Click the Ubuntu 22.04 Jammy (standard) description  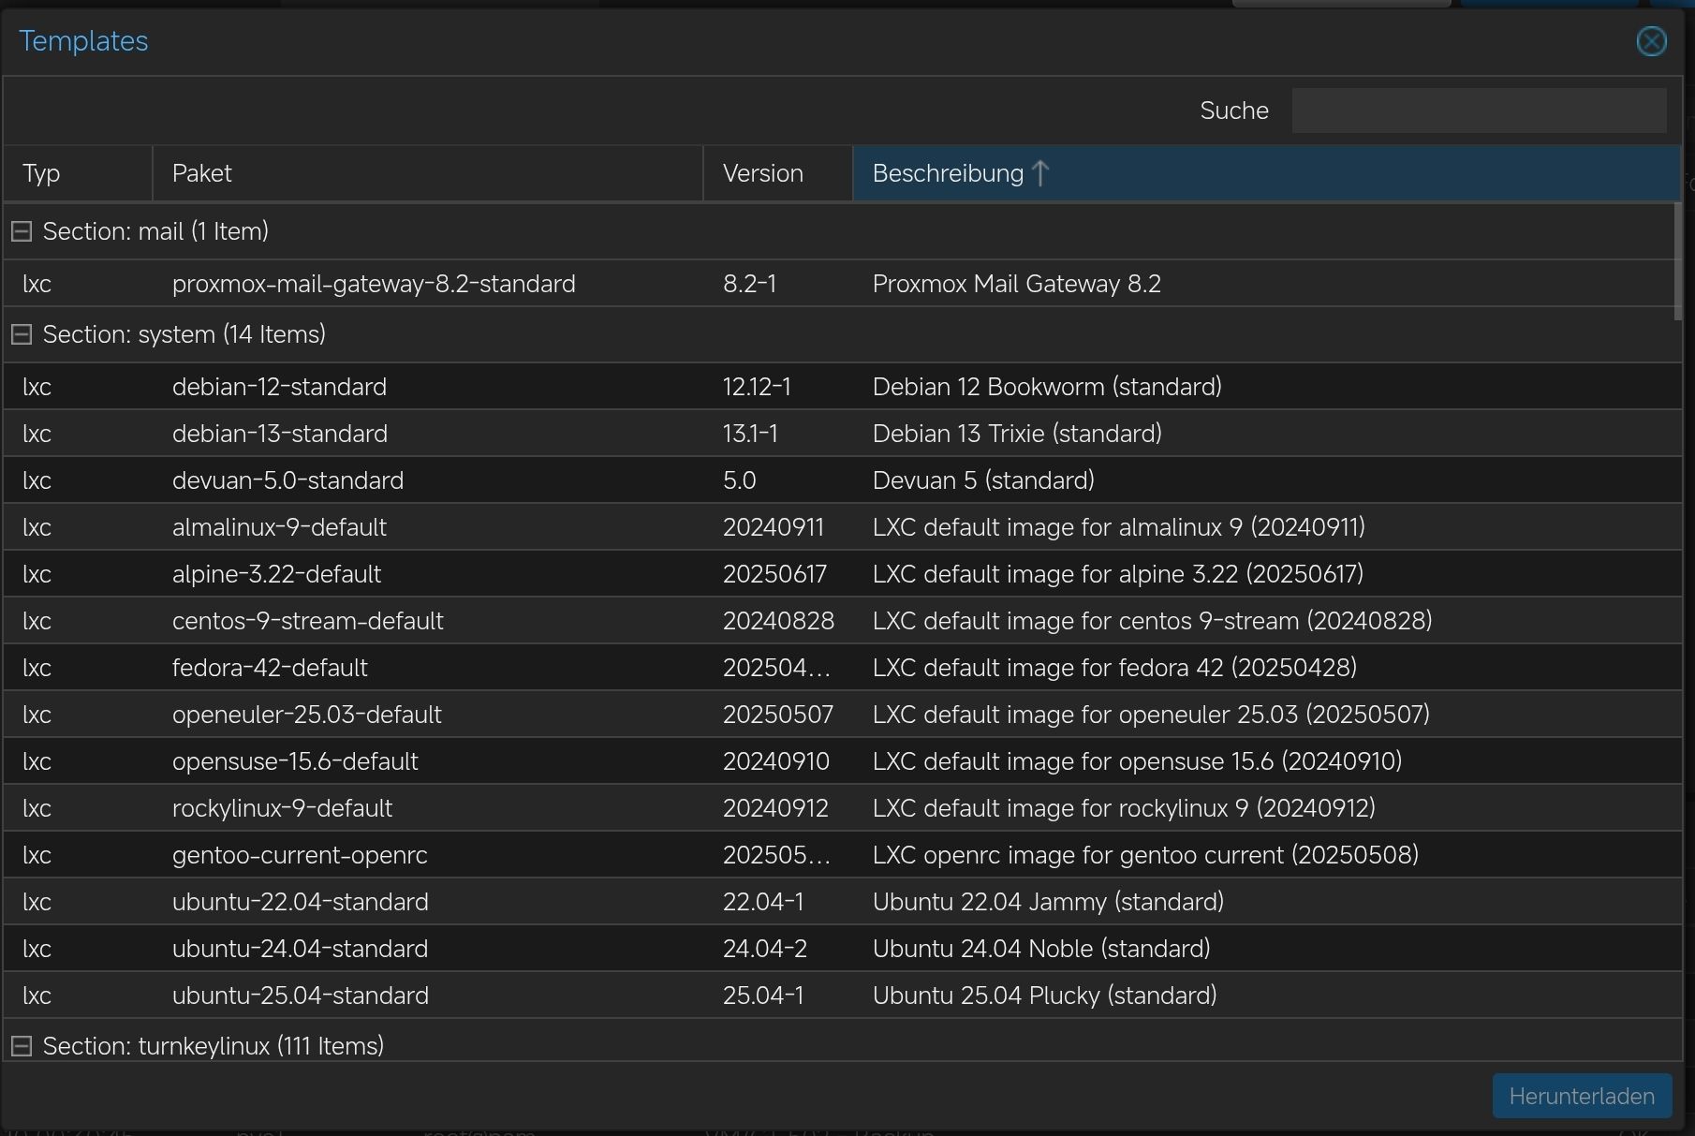1048,902
